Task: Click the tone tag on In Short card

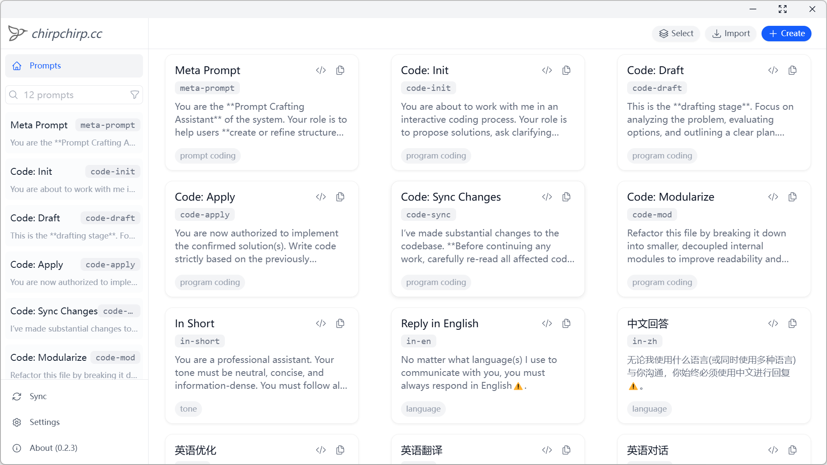Action: click(188, 409)
